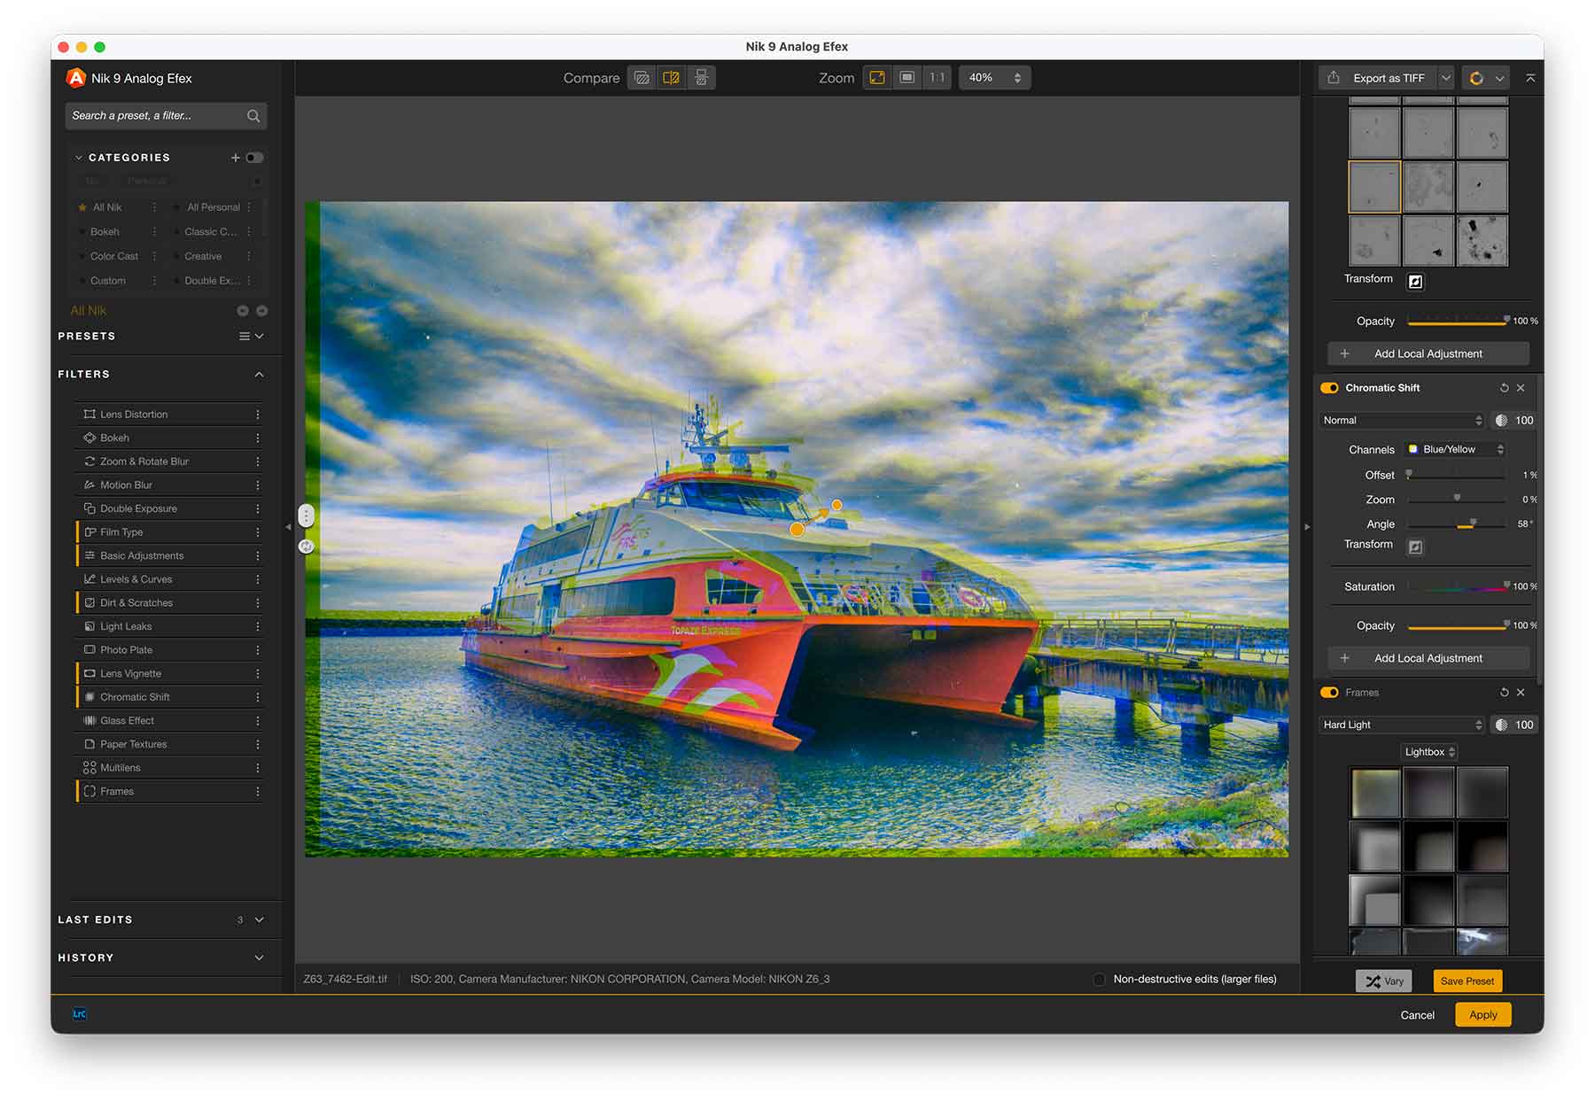Screen dimensions: 1595x1101
Task: Click the zoom to fit icon
Action: click(877, 78)
